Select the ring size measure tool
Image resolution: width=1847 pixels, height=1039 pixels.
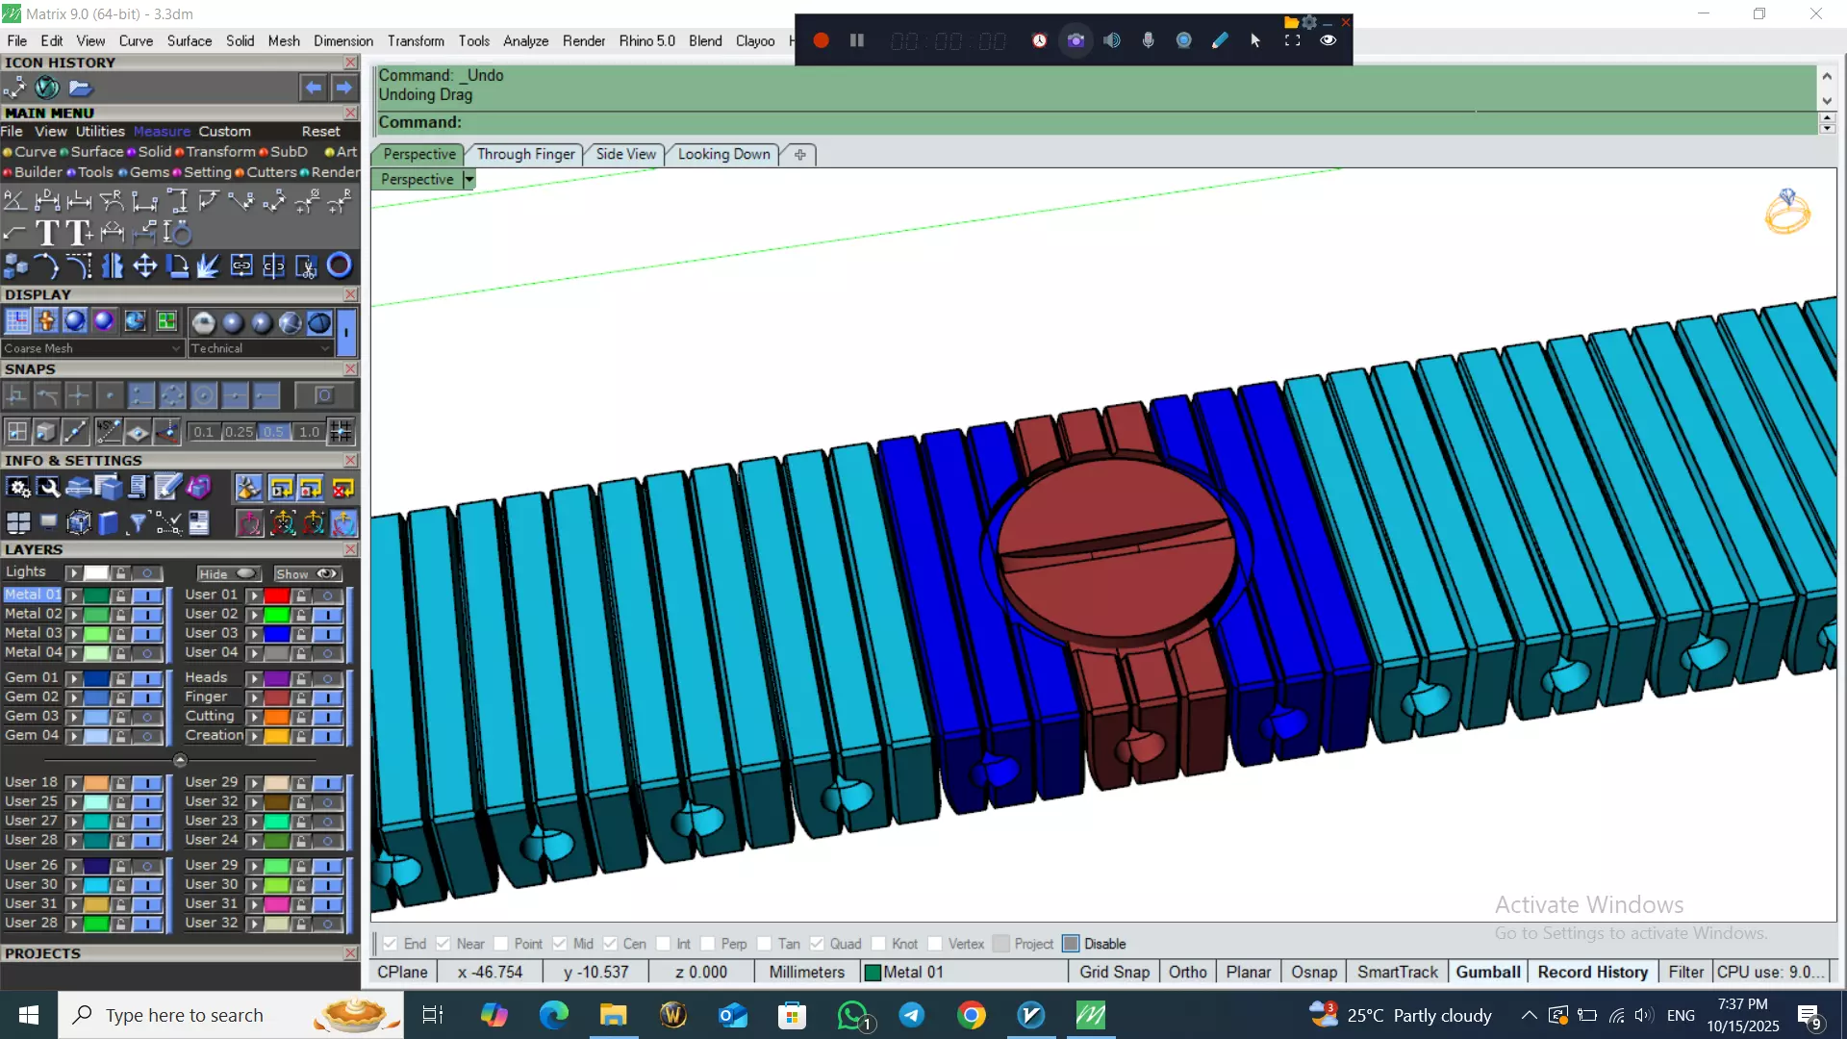(x=178, y=233)
